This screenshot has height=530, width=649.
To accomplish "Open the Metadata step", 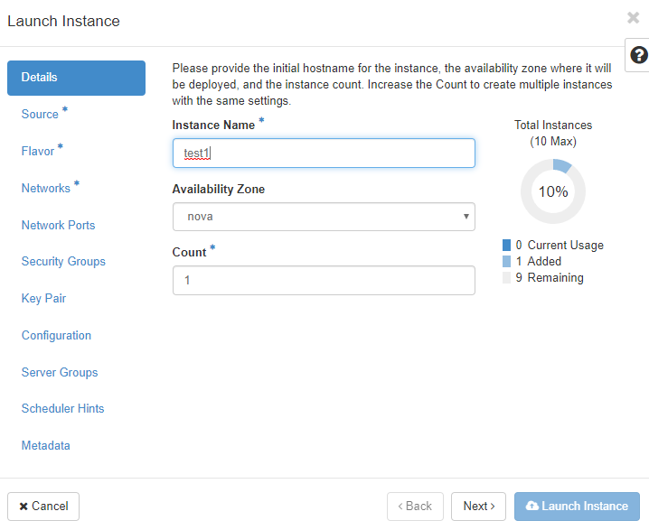I will click(45, 445).
